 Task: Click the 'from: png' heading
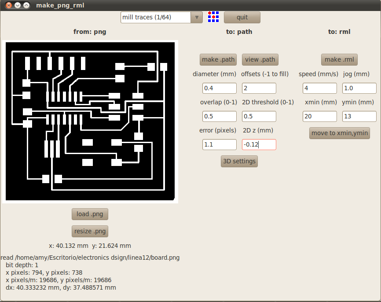[x=90, y=32]
